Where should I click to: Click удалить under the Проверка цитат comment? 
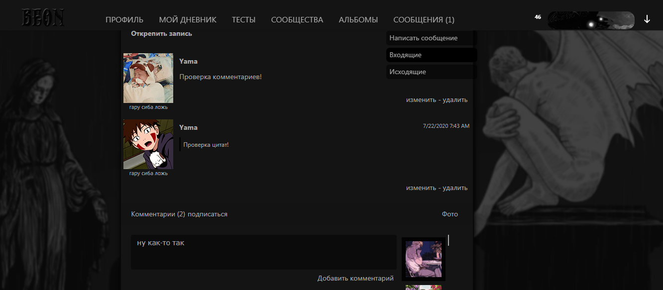point(455,188)
